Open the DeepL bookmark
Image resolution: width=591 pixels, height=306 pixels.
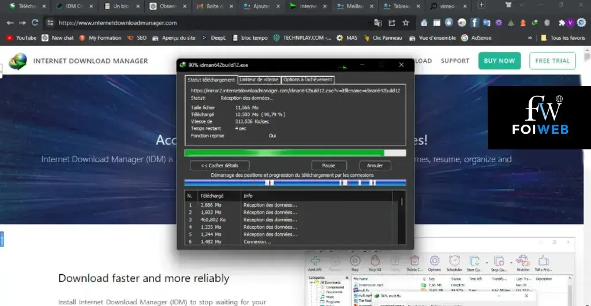[x=214, y=38]
